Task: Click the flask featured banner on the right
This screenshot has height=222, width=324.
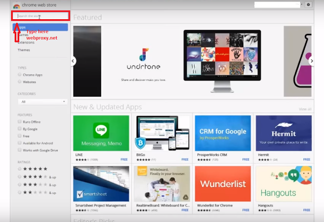Action: click(298, 61)
